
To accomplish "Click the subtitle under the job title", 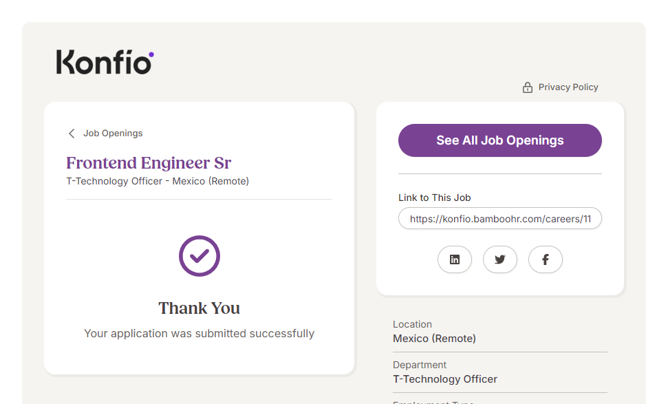I will coord(158,182).
